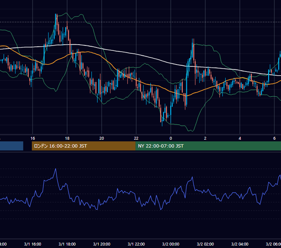Screen dimensions: 281x248
Task: Click the '2' hour label on the upper time axis
Action: pyautogui.click(x=205, y=138)
